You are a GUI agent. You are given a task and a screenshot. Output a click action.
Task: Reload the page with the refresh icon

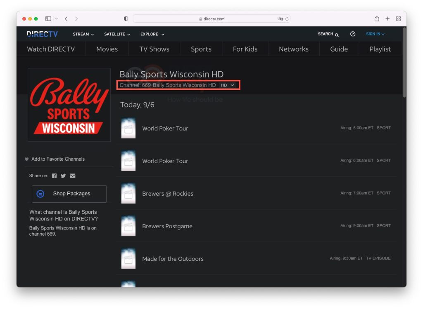pos(287,19)
